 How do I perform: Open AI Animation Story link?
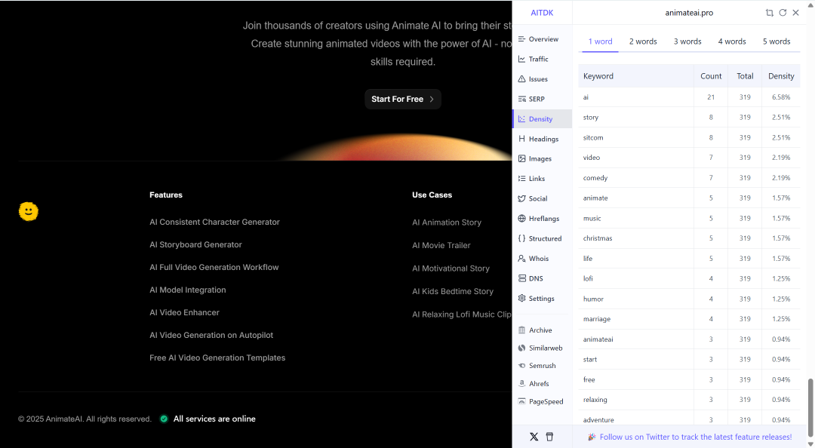(x=447, y=222)
